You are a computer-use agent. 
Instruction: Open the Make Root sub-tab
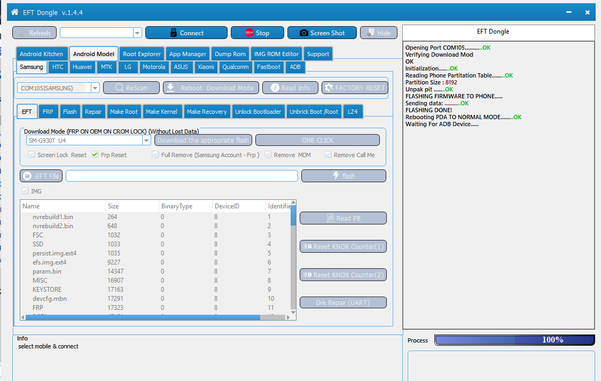[124, 112]
